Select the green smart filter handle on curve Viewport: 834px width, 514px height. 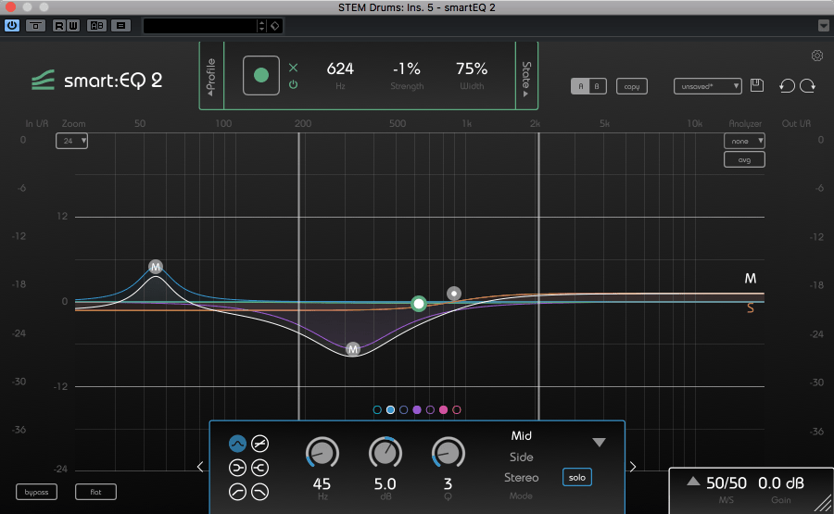(x=419, y=304)
